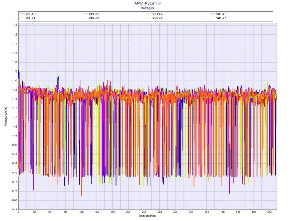
Task: Click the 512 tick on time axis
Action: point(269,212)
